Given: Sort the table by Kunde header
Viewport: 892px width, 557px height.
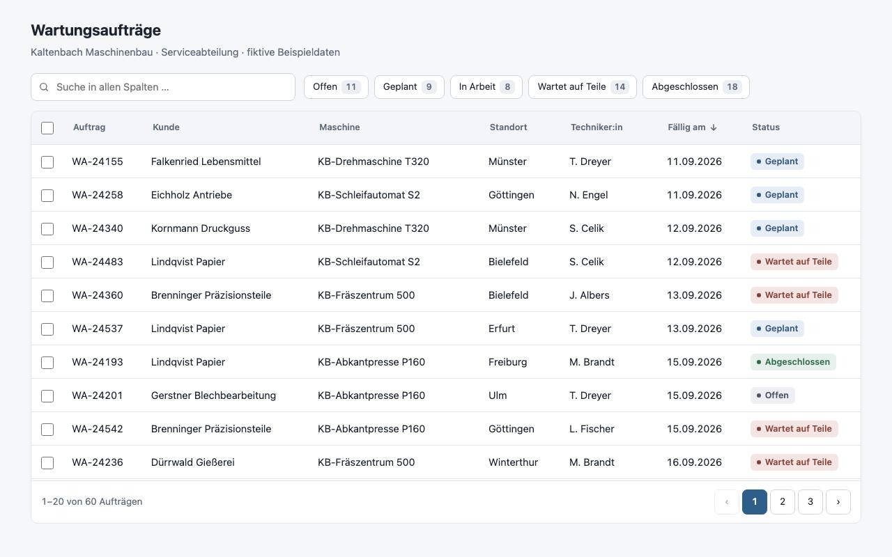Looking at the screenshot, I should coord(166,127).
